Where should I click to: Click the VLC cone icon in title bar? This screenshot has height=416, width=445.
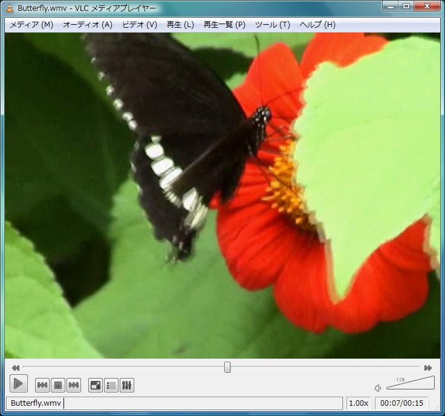coord(10,8)
